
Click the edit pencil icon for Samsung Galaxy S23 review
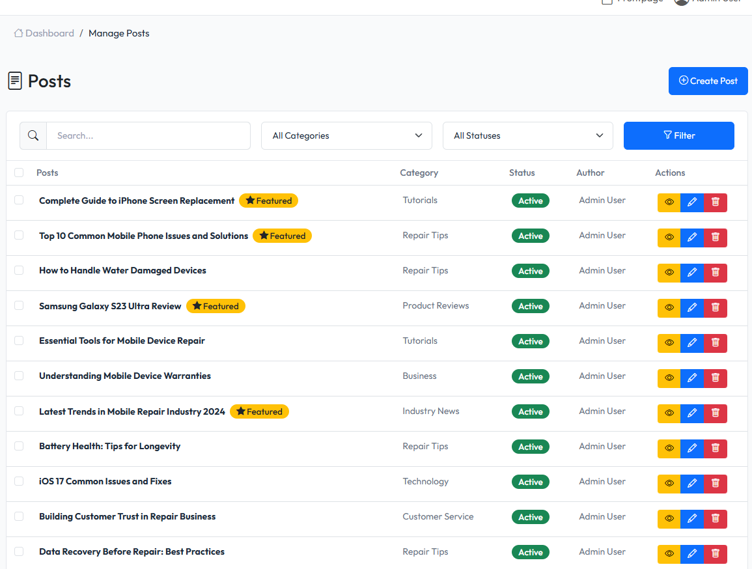pyautogui.click(x=692, y=308)
